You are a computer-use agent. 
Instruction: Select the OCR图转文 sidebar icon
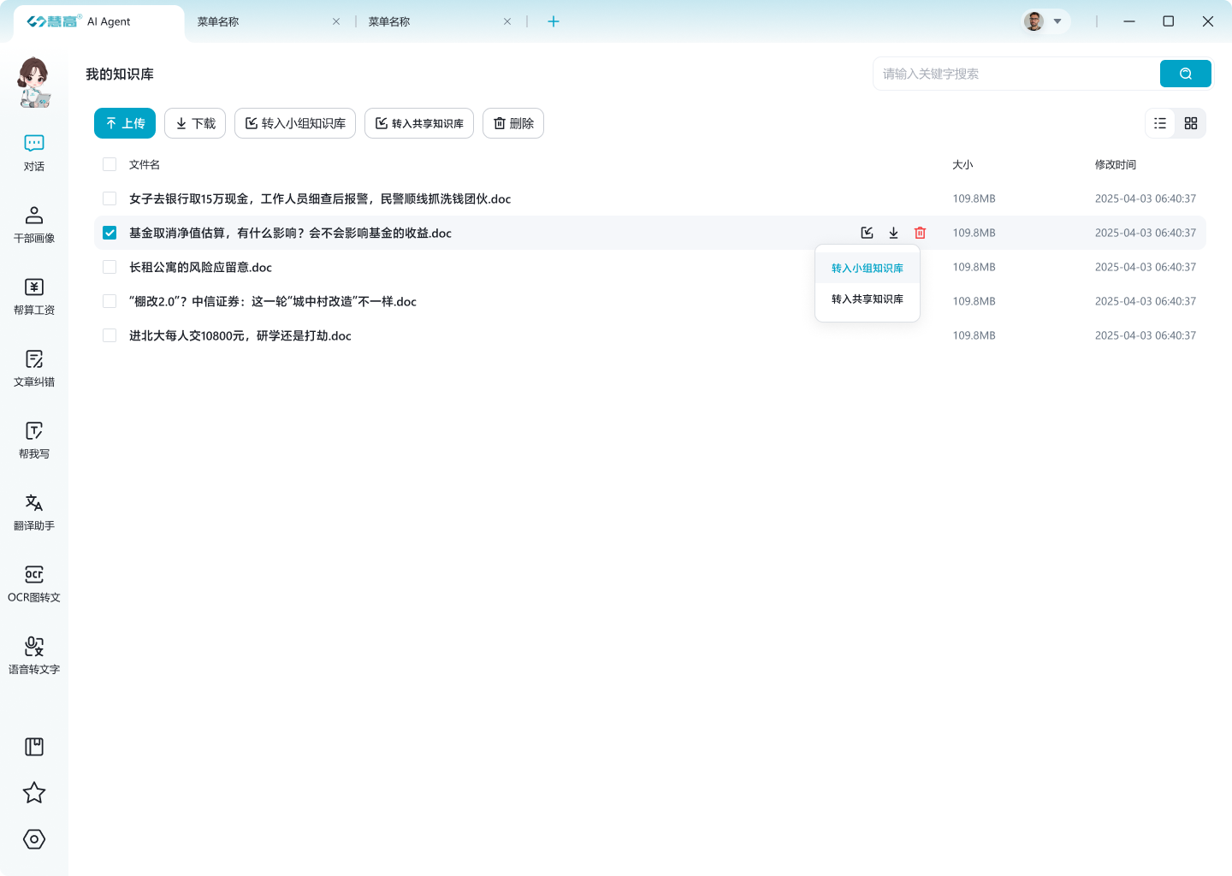coord(33,583)
